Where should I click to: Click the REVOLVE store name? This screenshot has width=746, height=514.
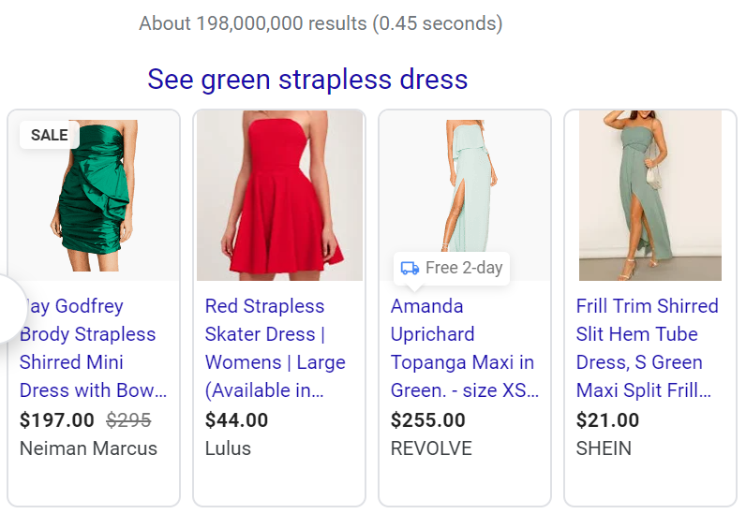click(x=431, y=448)
